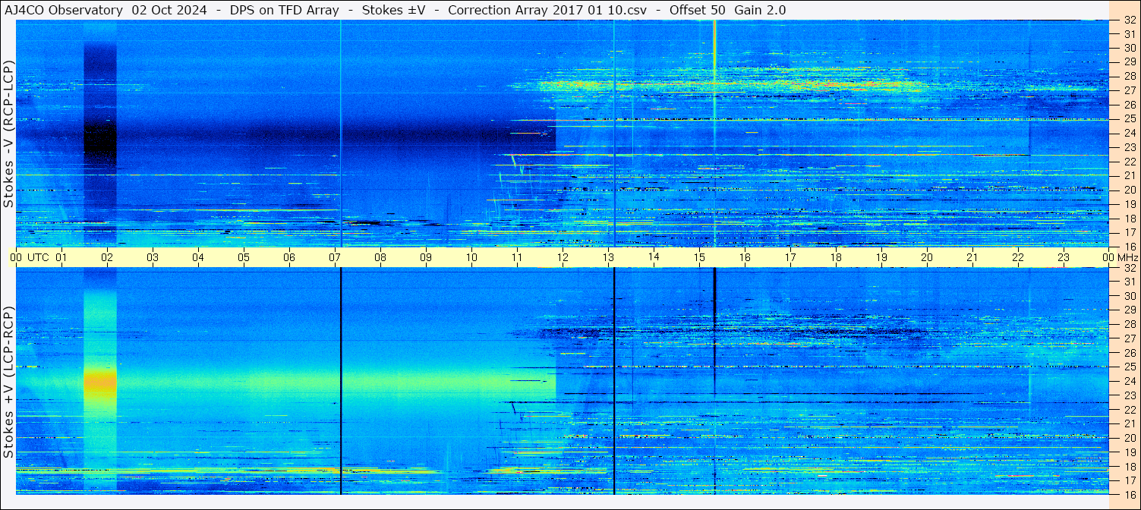Select the 01 hour marker on time axis
Viewport: 1141px width, 510px height.
pyautogui.click(x=61, y=257)
